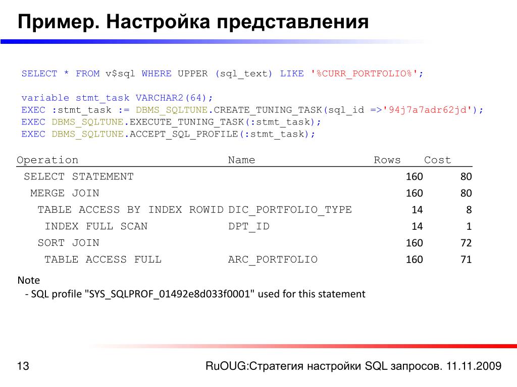The image size is (517, 387).
Task: Click cost value 71 in ARC_PORTFOLIO row
Action: pyautogui.click(x=466, y=260)
